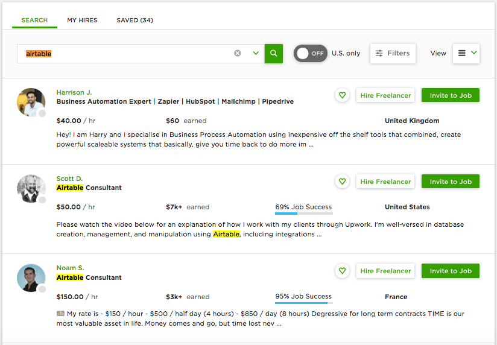The width and height of the screenshot is (497, 345).
Task: Open the Filters panel
Action: [x=393, y=53]
